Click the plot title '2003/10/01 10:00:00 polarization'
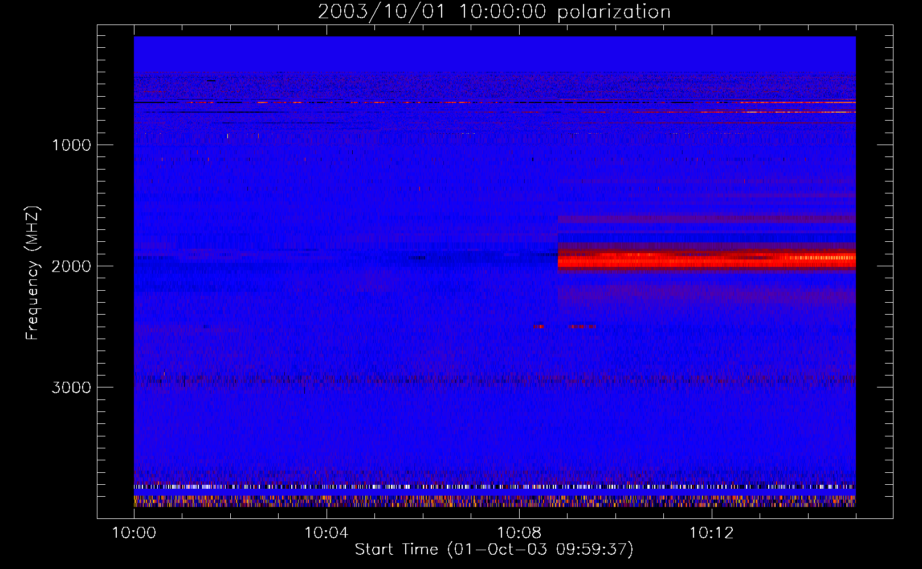 (x=494, y=11)
